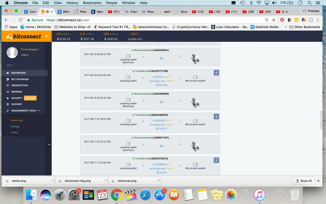The image size is (326, 204).
Task: Open Google Chrome in Dock
Action: click(x=117, y=195)
